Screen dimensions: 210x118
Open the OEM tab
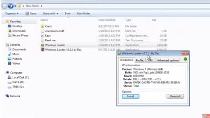click(150, 60)
